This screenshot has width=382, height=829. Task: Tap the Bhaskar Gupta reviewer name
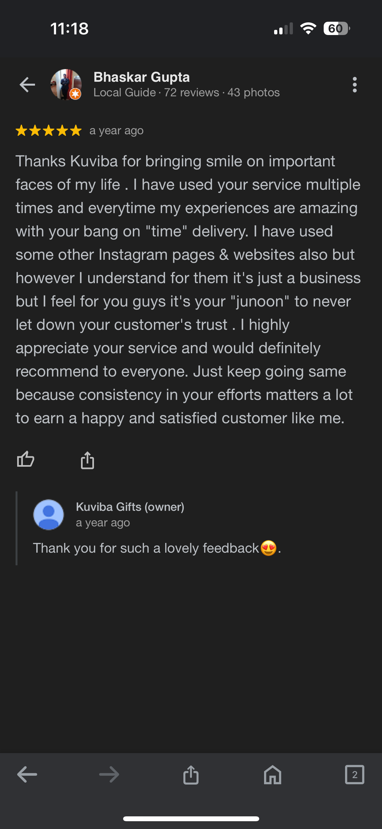[142, 77]
